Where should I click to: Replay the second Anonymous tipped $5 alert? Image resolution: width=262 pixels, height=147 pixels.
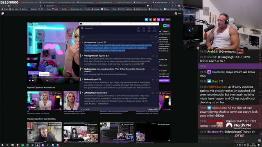[x=157, y=93]
